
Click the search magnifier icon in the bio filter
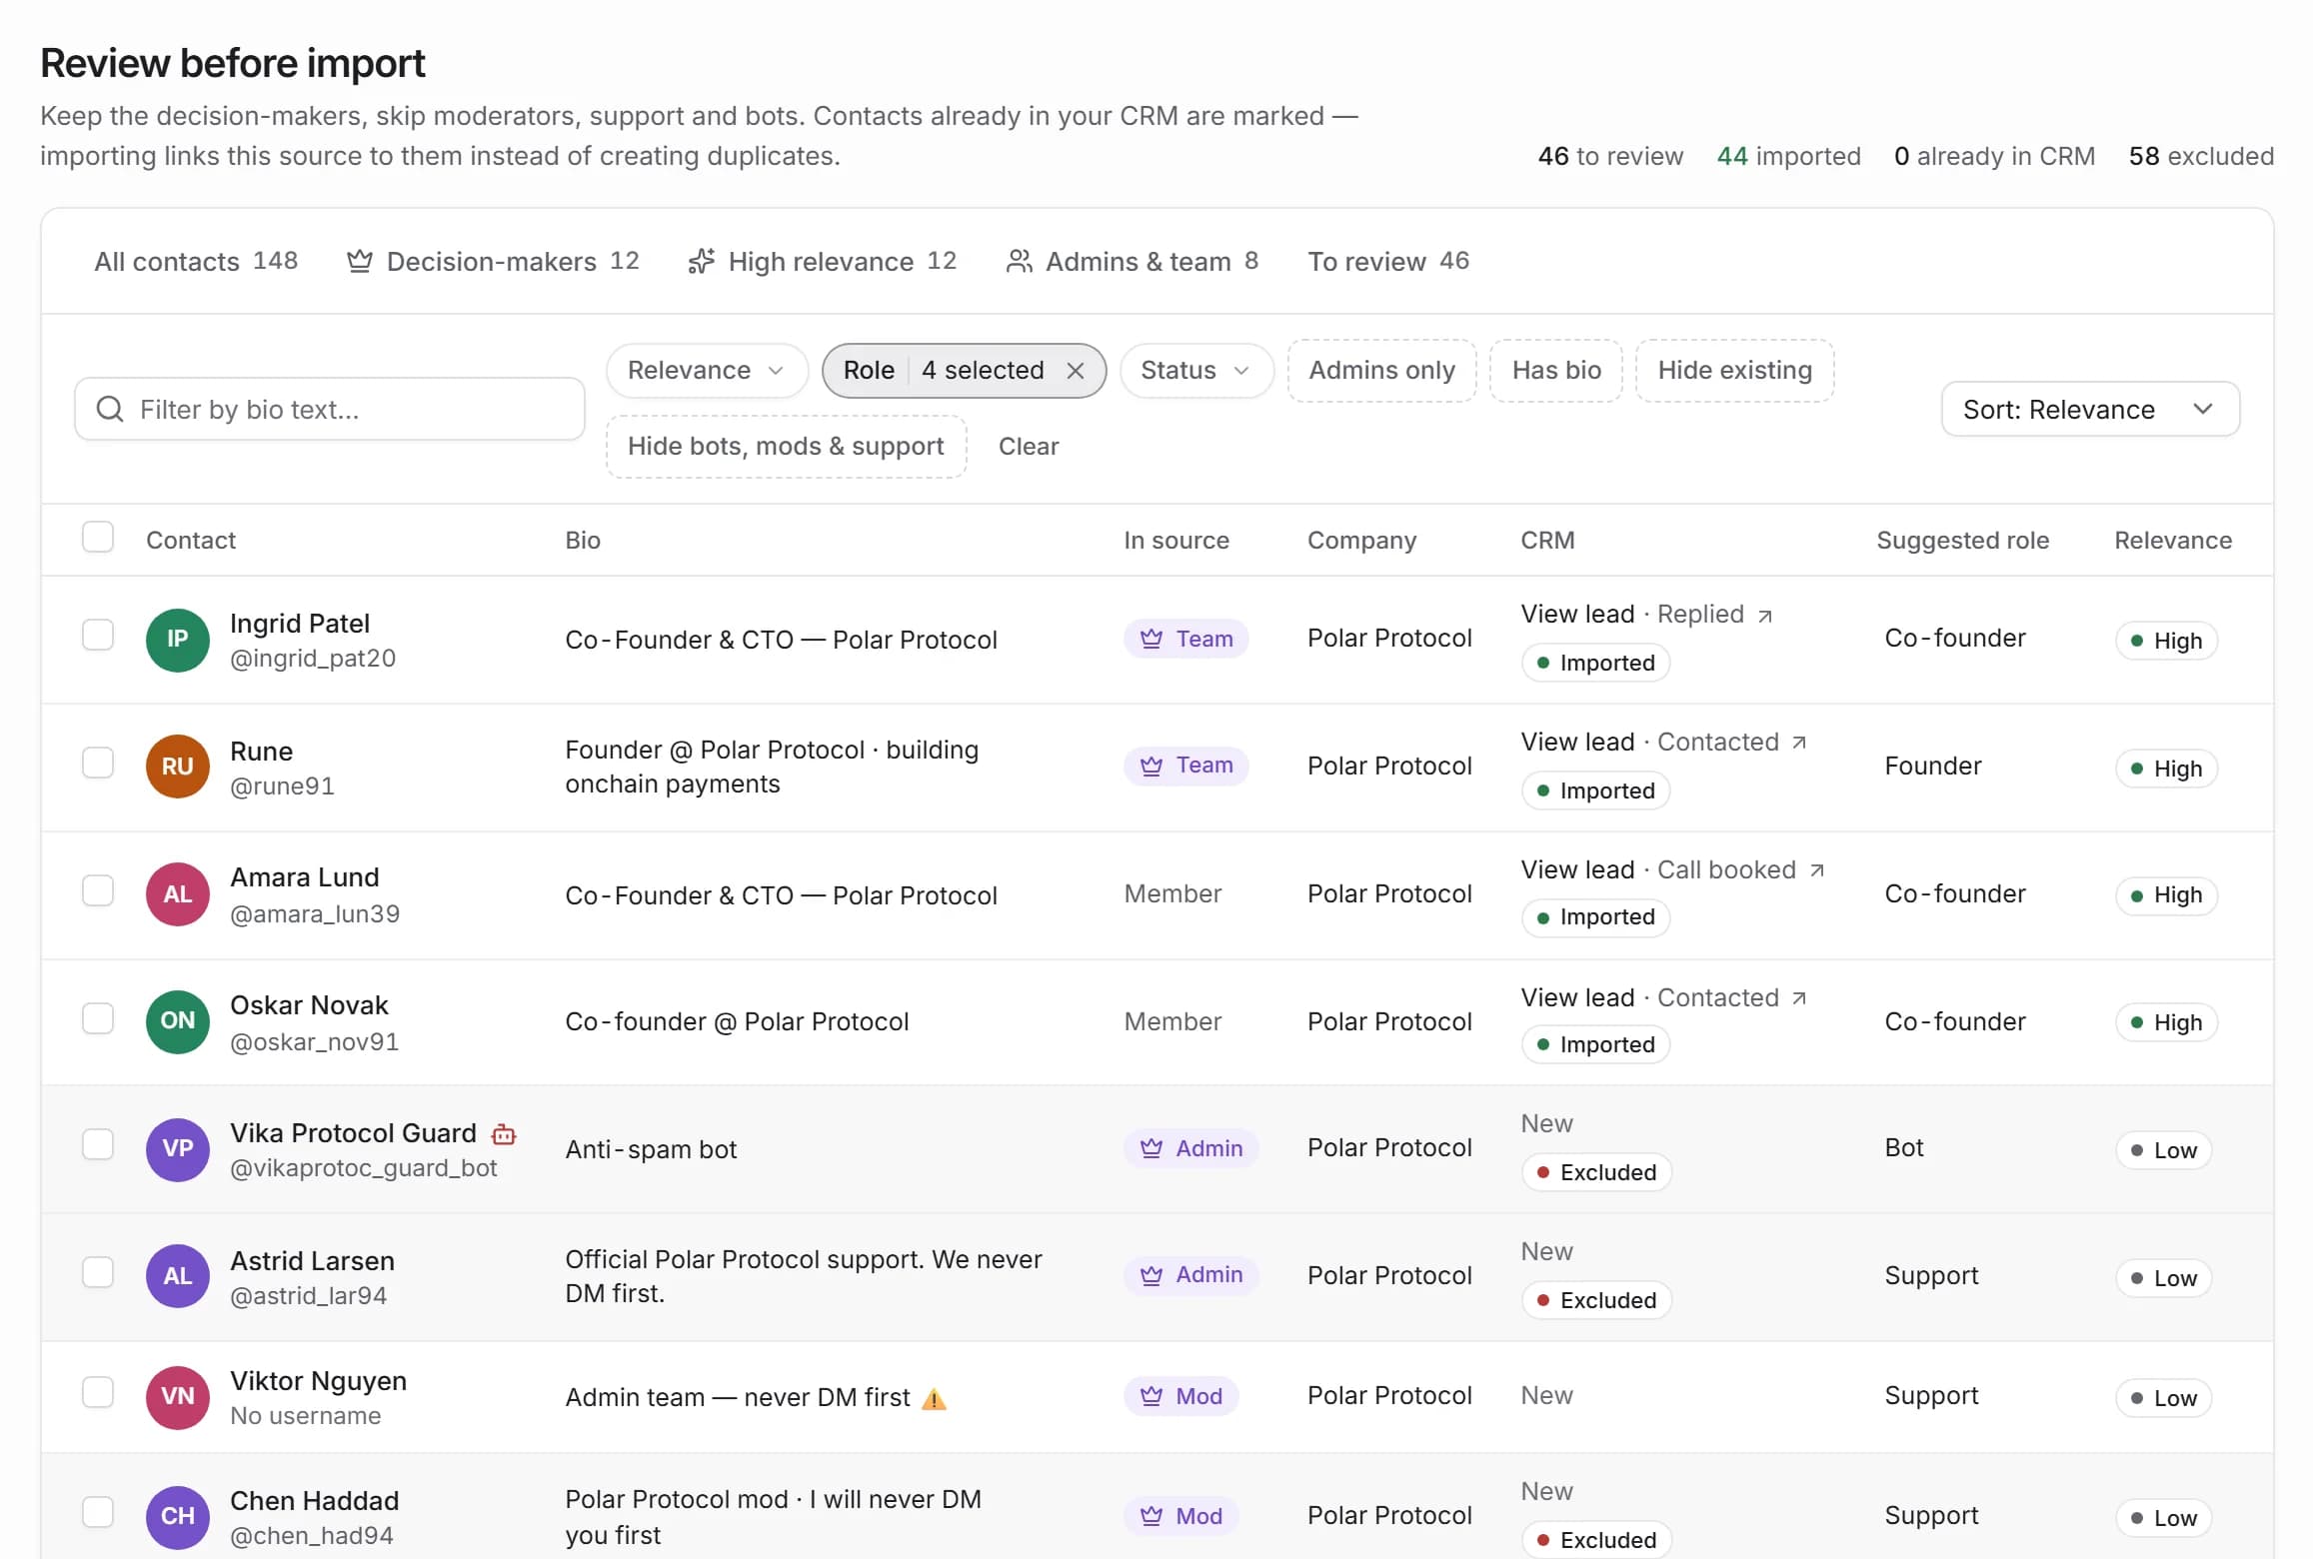click(x=110, y=409)
